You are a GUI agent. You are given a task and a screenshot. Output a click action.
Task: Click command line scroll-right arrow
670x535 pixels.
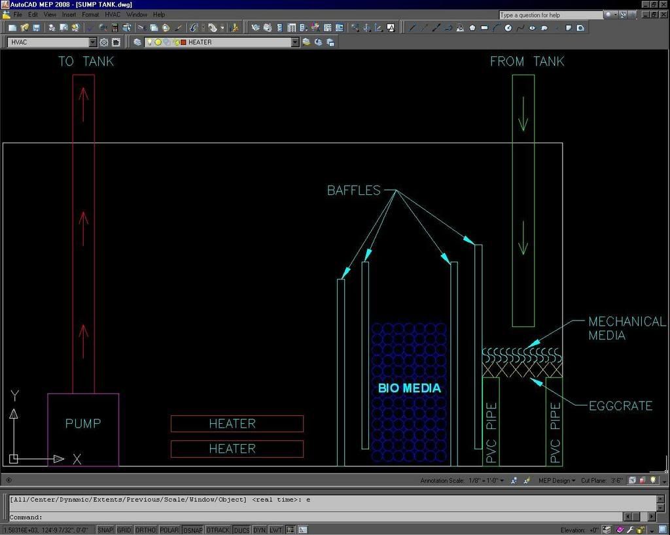pos(652,517)
